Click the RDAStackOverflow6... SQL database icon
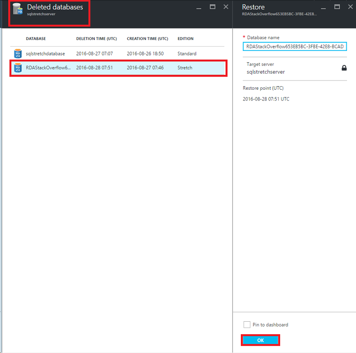 pyautogui.click(x=18, y=68)
